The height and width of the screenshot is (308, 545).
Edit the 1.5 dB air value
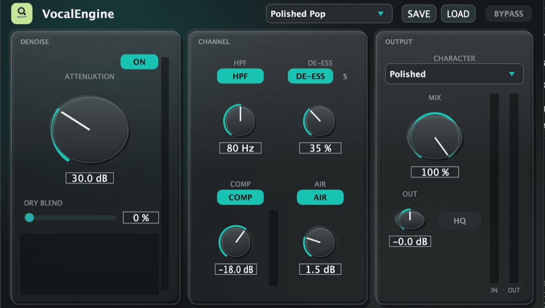point(320,269)
